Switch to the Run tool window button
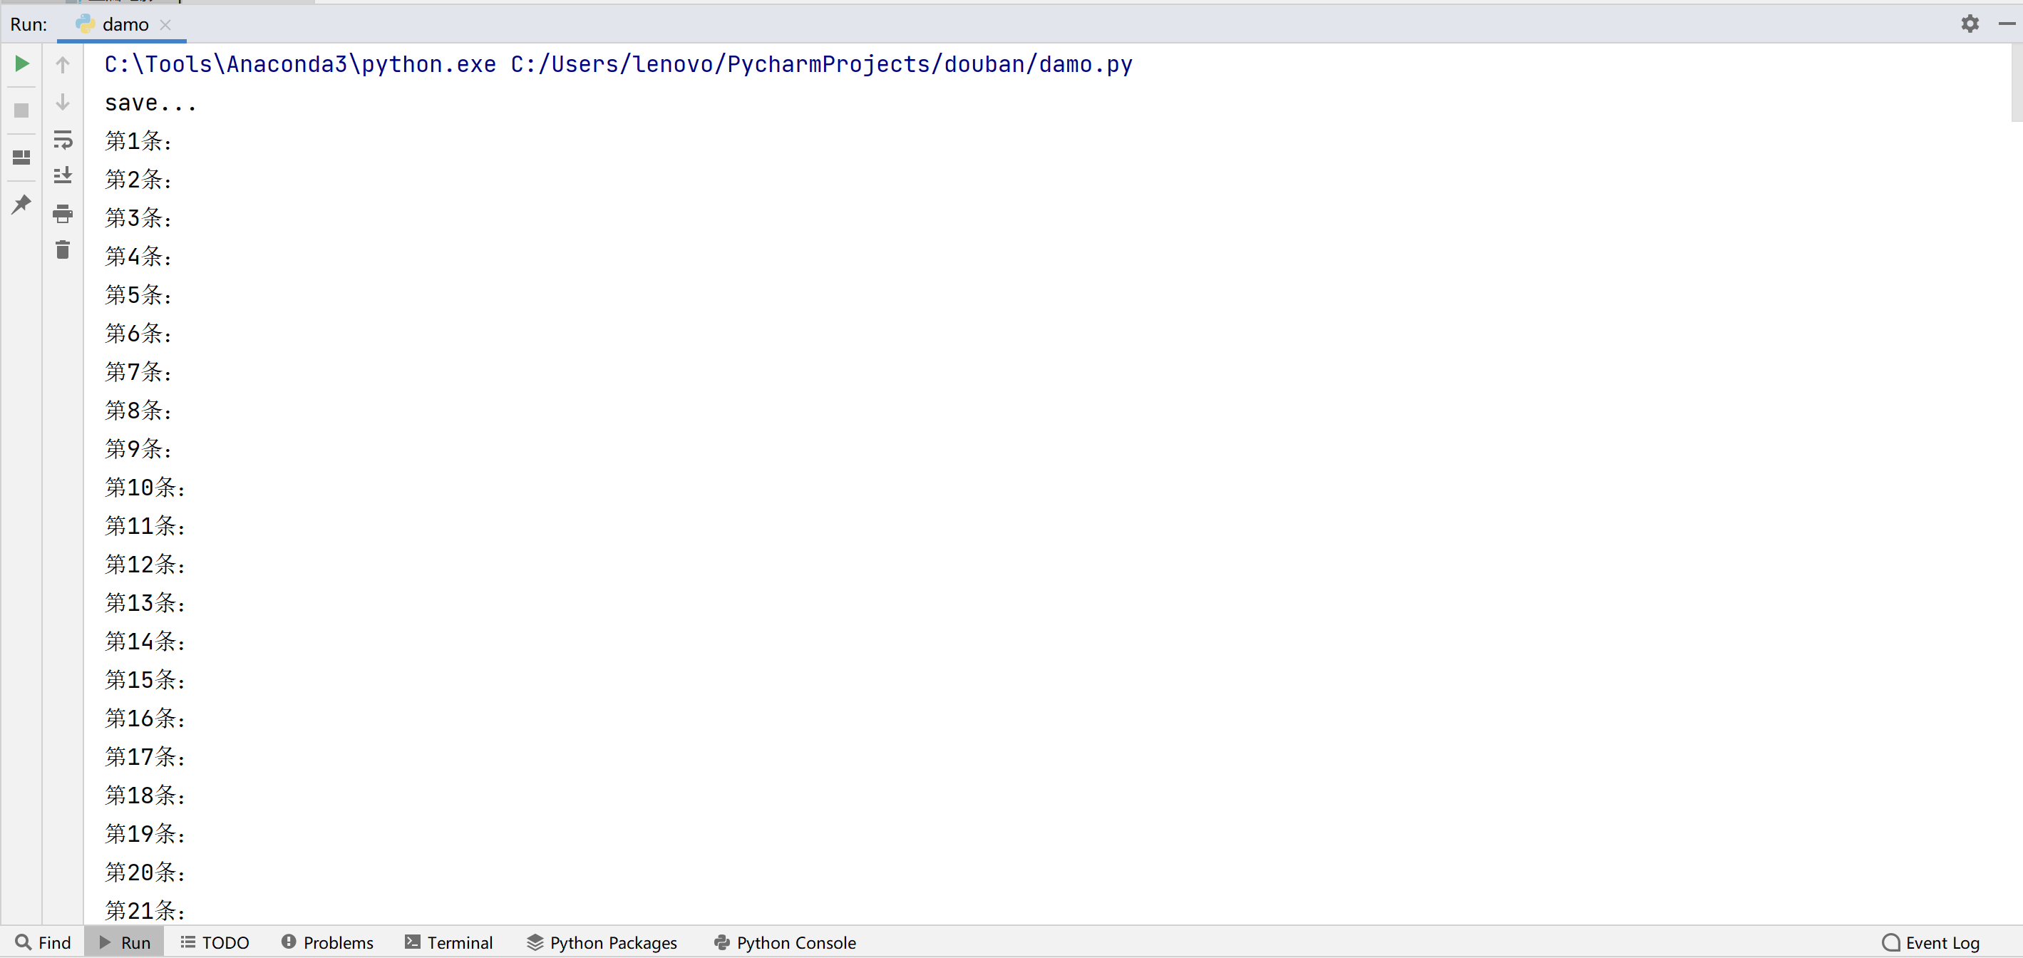This screenshot has height=958, width=2023. pos(125,942)
